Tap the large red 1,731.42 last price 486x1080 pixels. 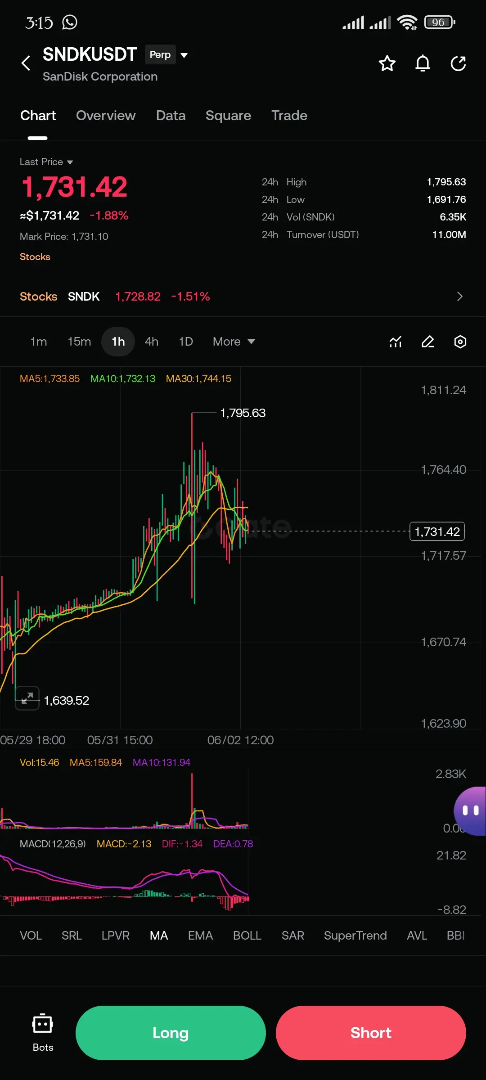click(75, 187)
